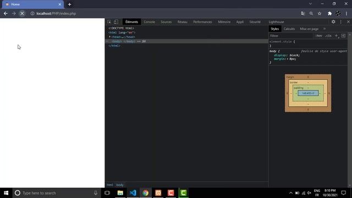The height and width of the screenshot is (198, 352).
Task: Click the box model content size box
Action: (308, 93)
